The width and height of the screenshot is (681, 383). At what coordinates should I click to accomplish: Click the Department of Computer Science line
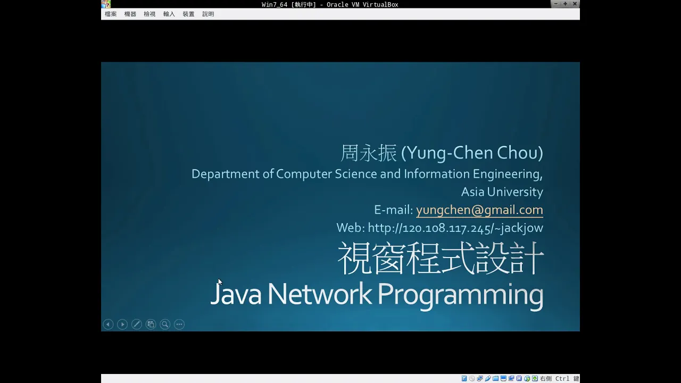click(367, 174)
